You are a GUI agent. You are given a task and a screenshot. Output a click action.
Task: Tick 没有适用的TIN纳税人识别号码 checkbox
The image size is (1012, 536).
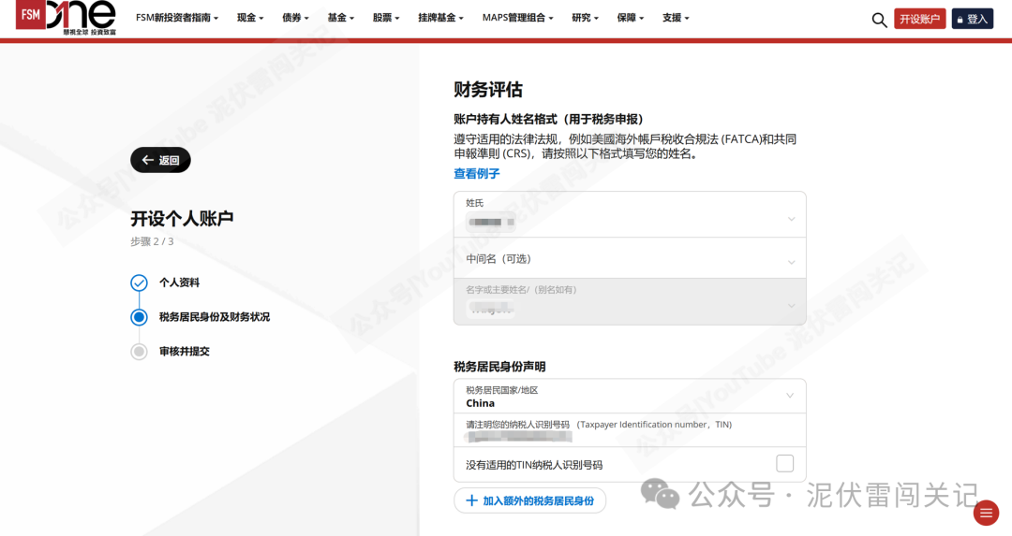785,463
